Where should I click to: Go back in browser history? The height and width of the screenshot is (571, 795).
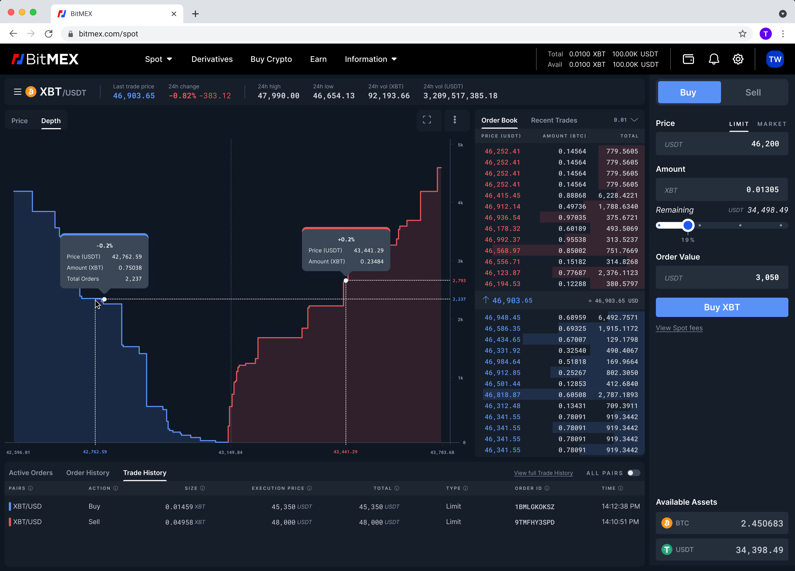pyautogui.click(x=13, y=34)
